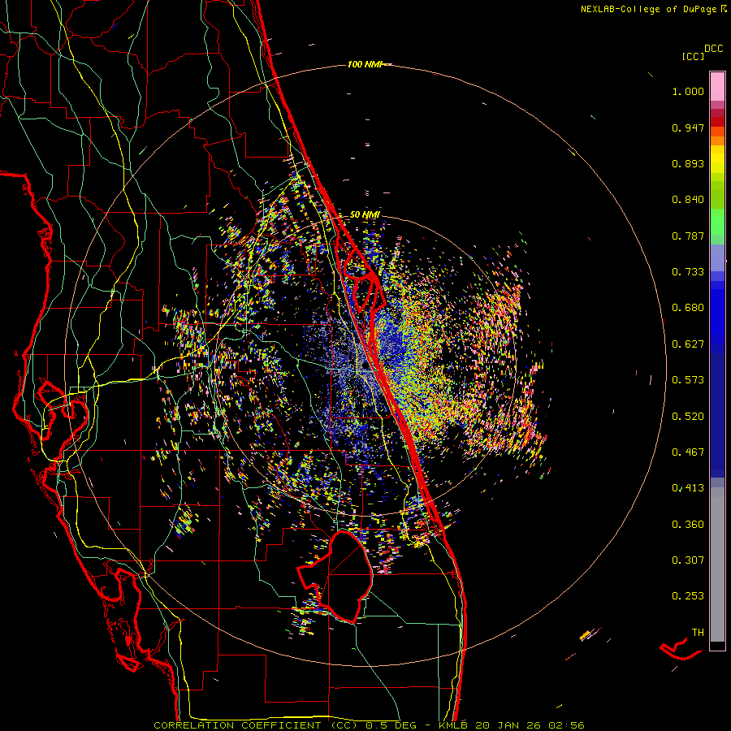Click the 02:56 timestamp

pos(566,725)
